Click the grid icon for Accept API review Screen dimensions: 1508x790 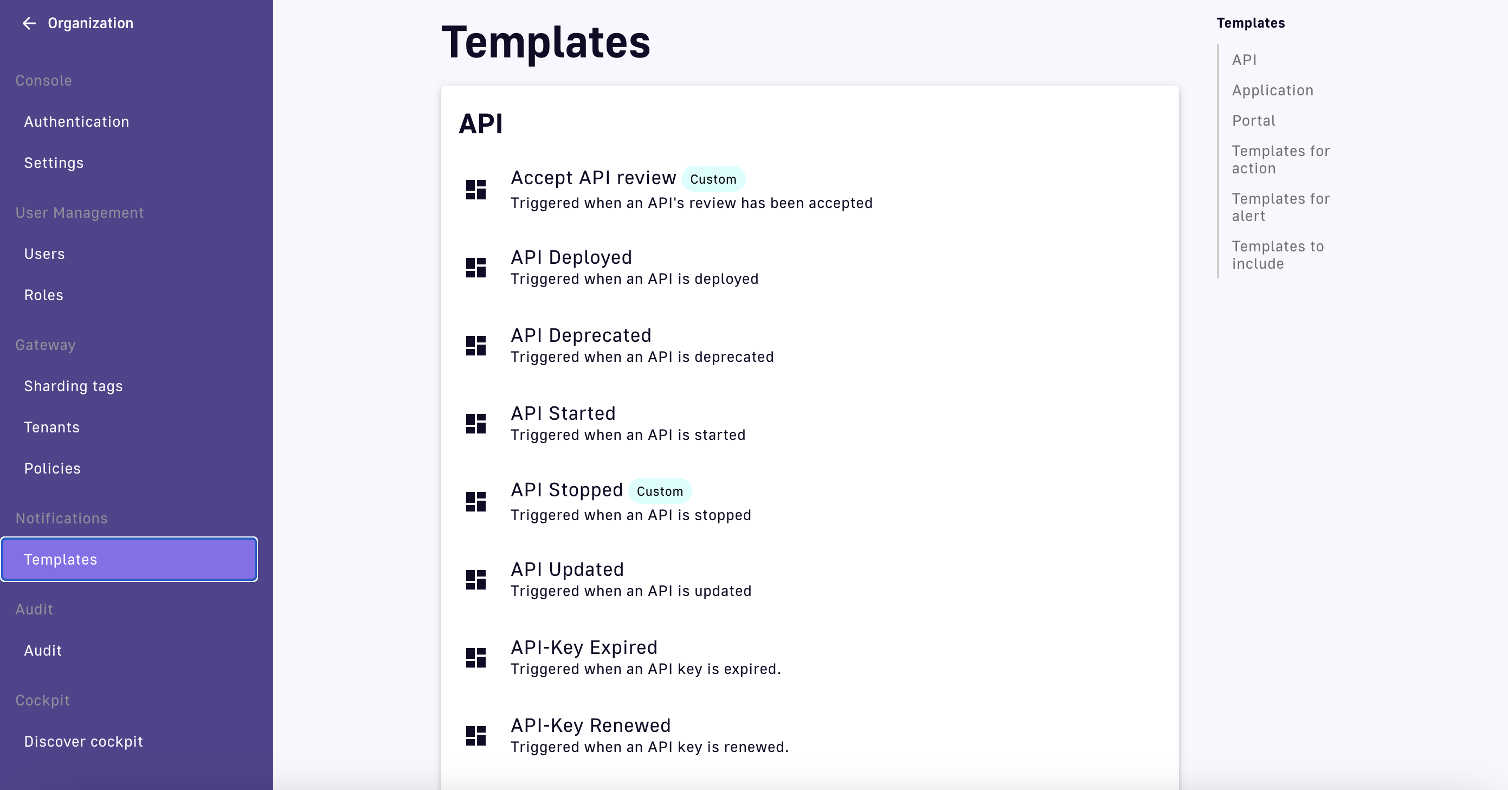475,190
